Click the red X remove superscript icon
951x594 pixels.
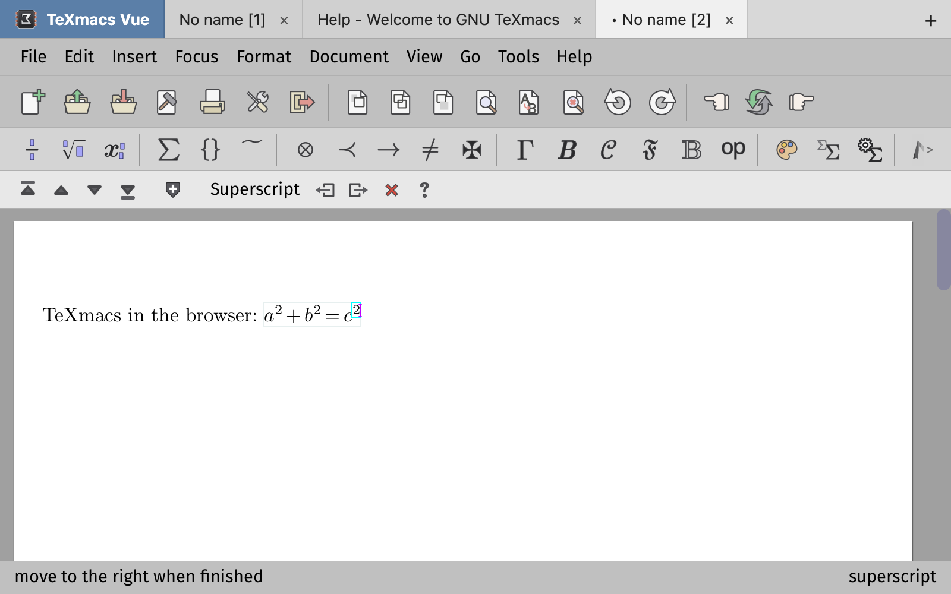[392, 190]
